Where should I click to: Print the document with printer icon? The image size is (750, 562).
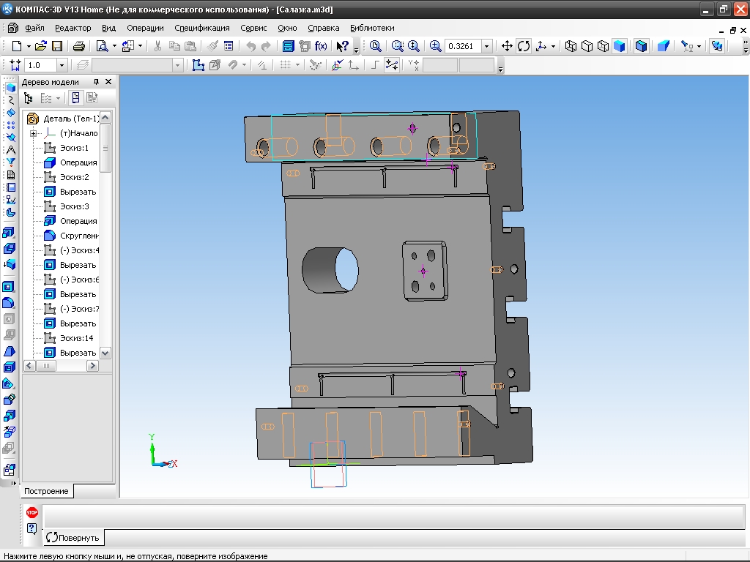(79, 46)
